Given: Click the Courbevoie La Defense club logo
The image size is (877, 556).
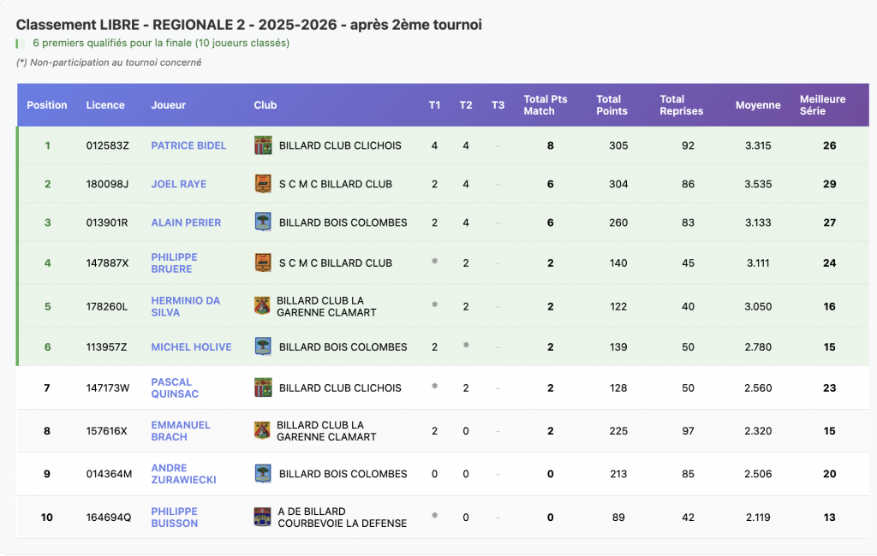Looking at the screenshot, I should pos(262,517).
